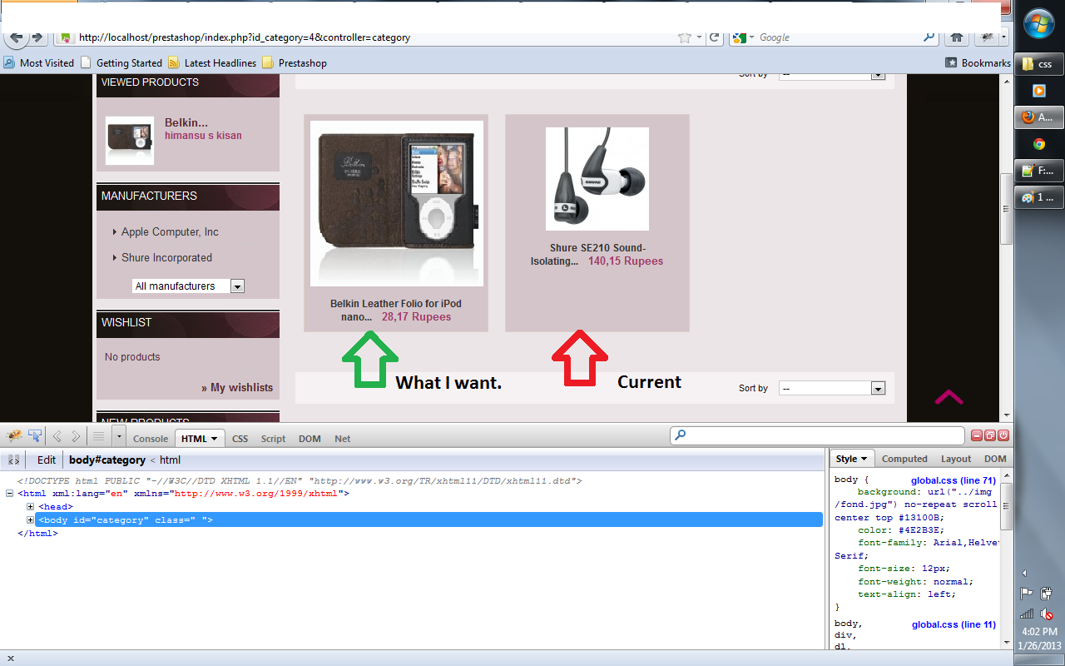Switch to the CSS tab
This screenshot has height=666, width=1065.
pyautogui.click(x=240, y=439)
